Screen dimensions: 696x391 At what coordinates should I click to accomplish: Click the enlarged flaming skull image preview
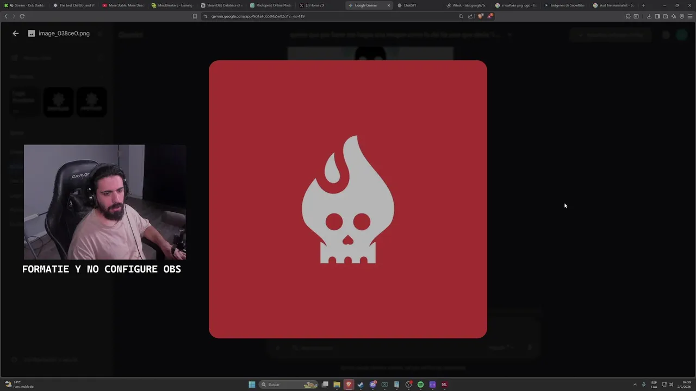click(348, 199)
